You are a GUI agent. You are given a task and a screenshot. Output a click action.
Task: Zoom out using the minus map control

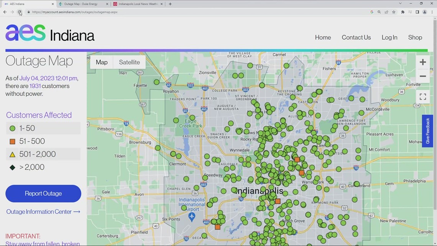pyautogui.click(x=423, y=76)
